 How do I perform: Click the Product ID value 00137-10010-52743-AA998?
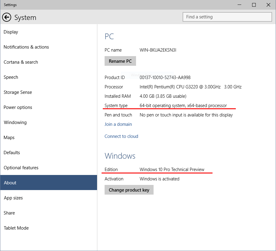click(x=165, y=78)
